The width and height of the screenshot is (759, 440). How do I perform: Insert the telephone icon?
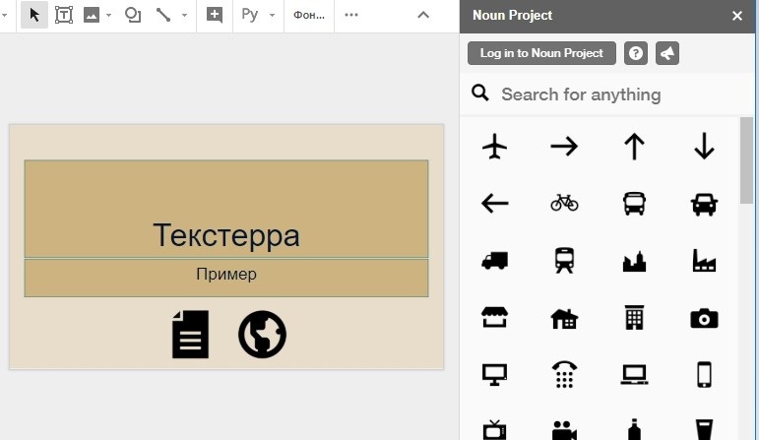(x=564, y=375)
